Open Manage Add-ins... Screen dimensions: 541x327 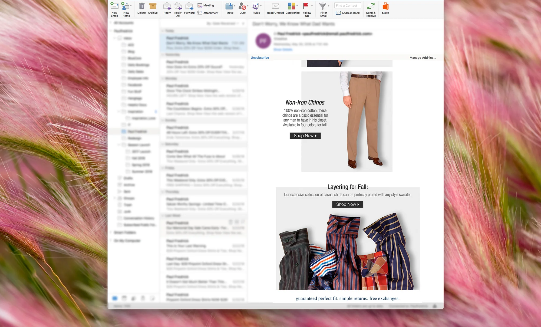[423, 58]
